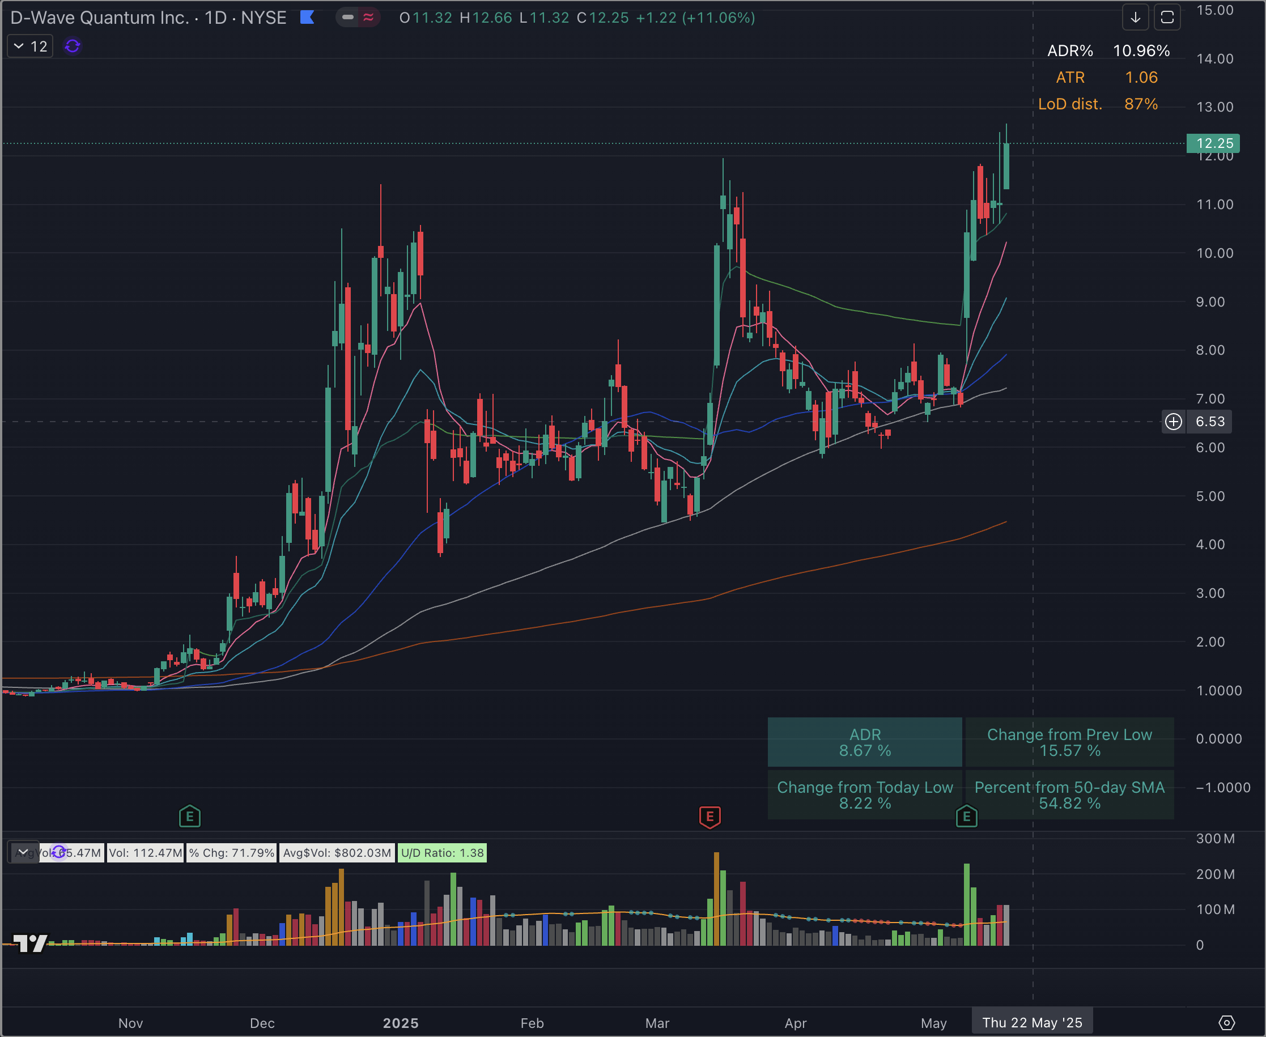Click the ADR 8.67% statistics box
Screen dimensions: 1266x1037
tap(865, 742)
